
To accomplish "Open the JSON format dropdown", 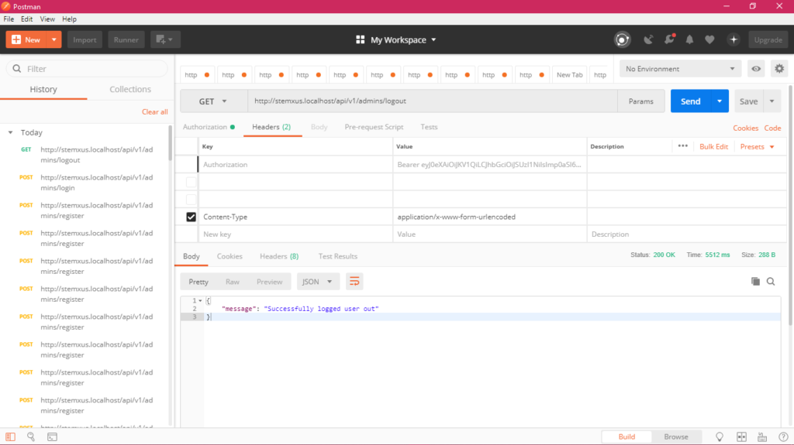I will [x=318, y=282].
